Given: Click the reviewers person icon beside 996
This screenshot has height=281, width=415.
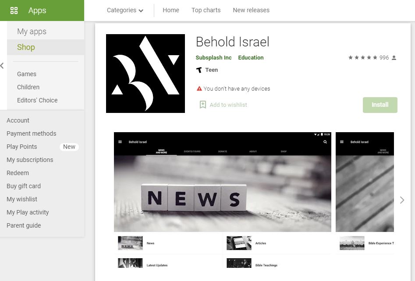Looking at the screenshot, I should click(394, 58).
